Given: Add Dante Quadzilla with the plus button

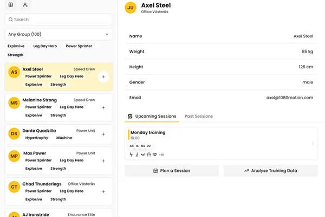Looking at the screenshot, I should click(x=103, y=134).
